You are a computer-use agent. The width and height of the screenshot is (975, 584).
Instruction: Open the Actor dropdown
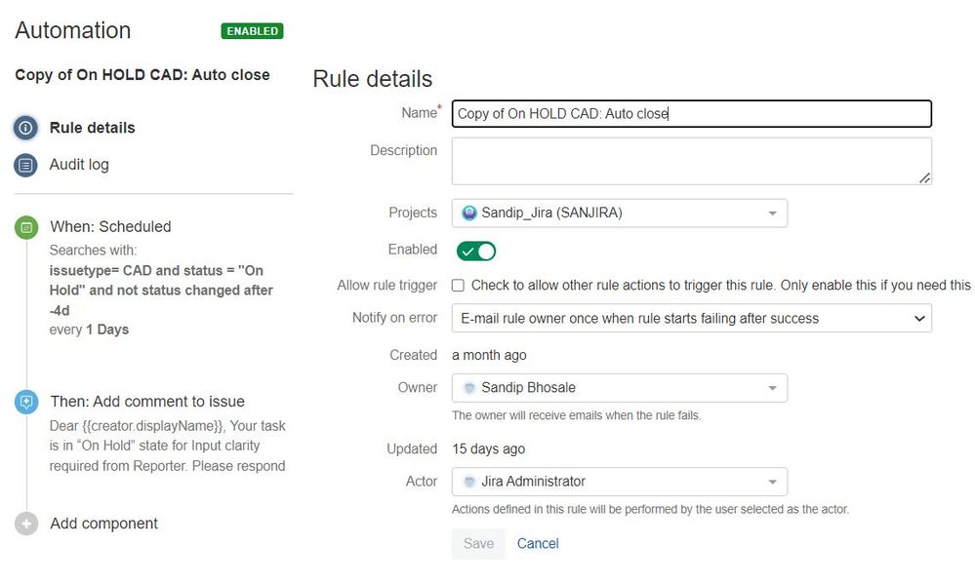[620, 482]
